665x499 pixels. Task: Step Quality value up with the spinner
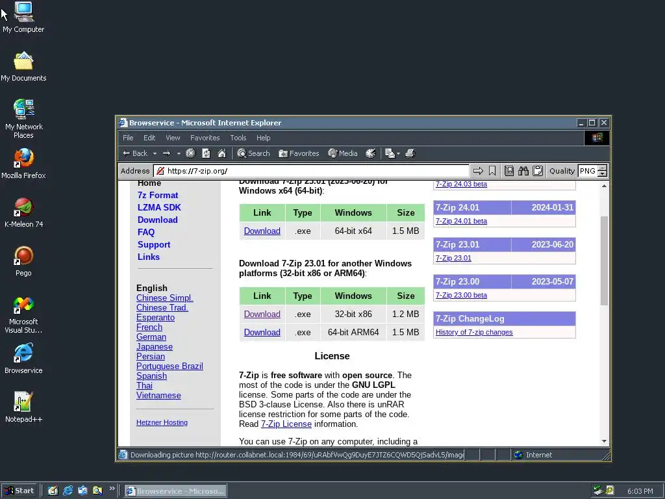pyautogui.click(x=602, y=168)
